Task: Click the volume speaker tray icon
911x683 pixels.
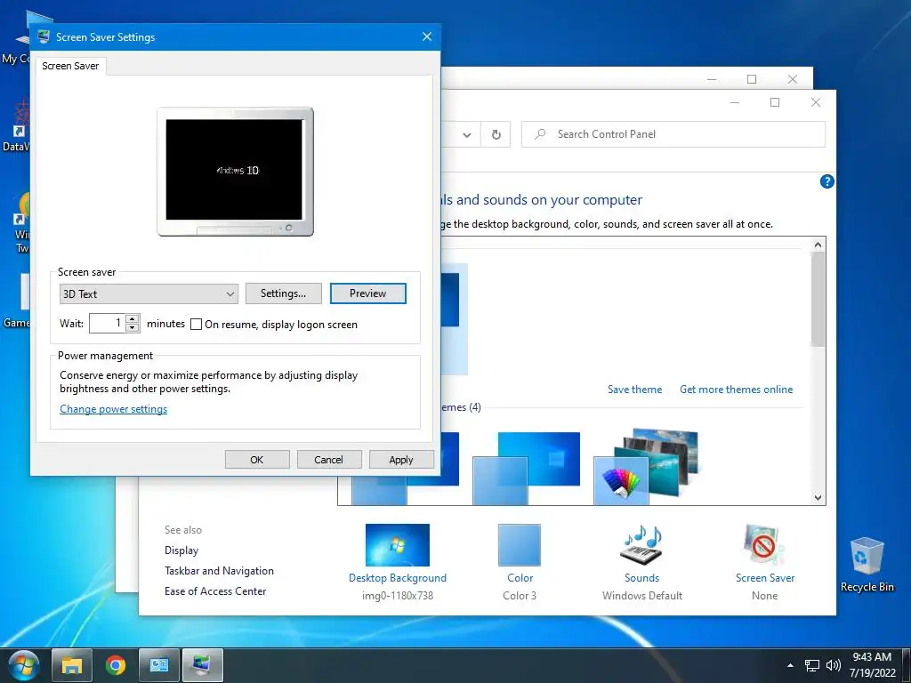Action: tap(833, 665)
